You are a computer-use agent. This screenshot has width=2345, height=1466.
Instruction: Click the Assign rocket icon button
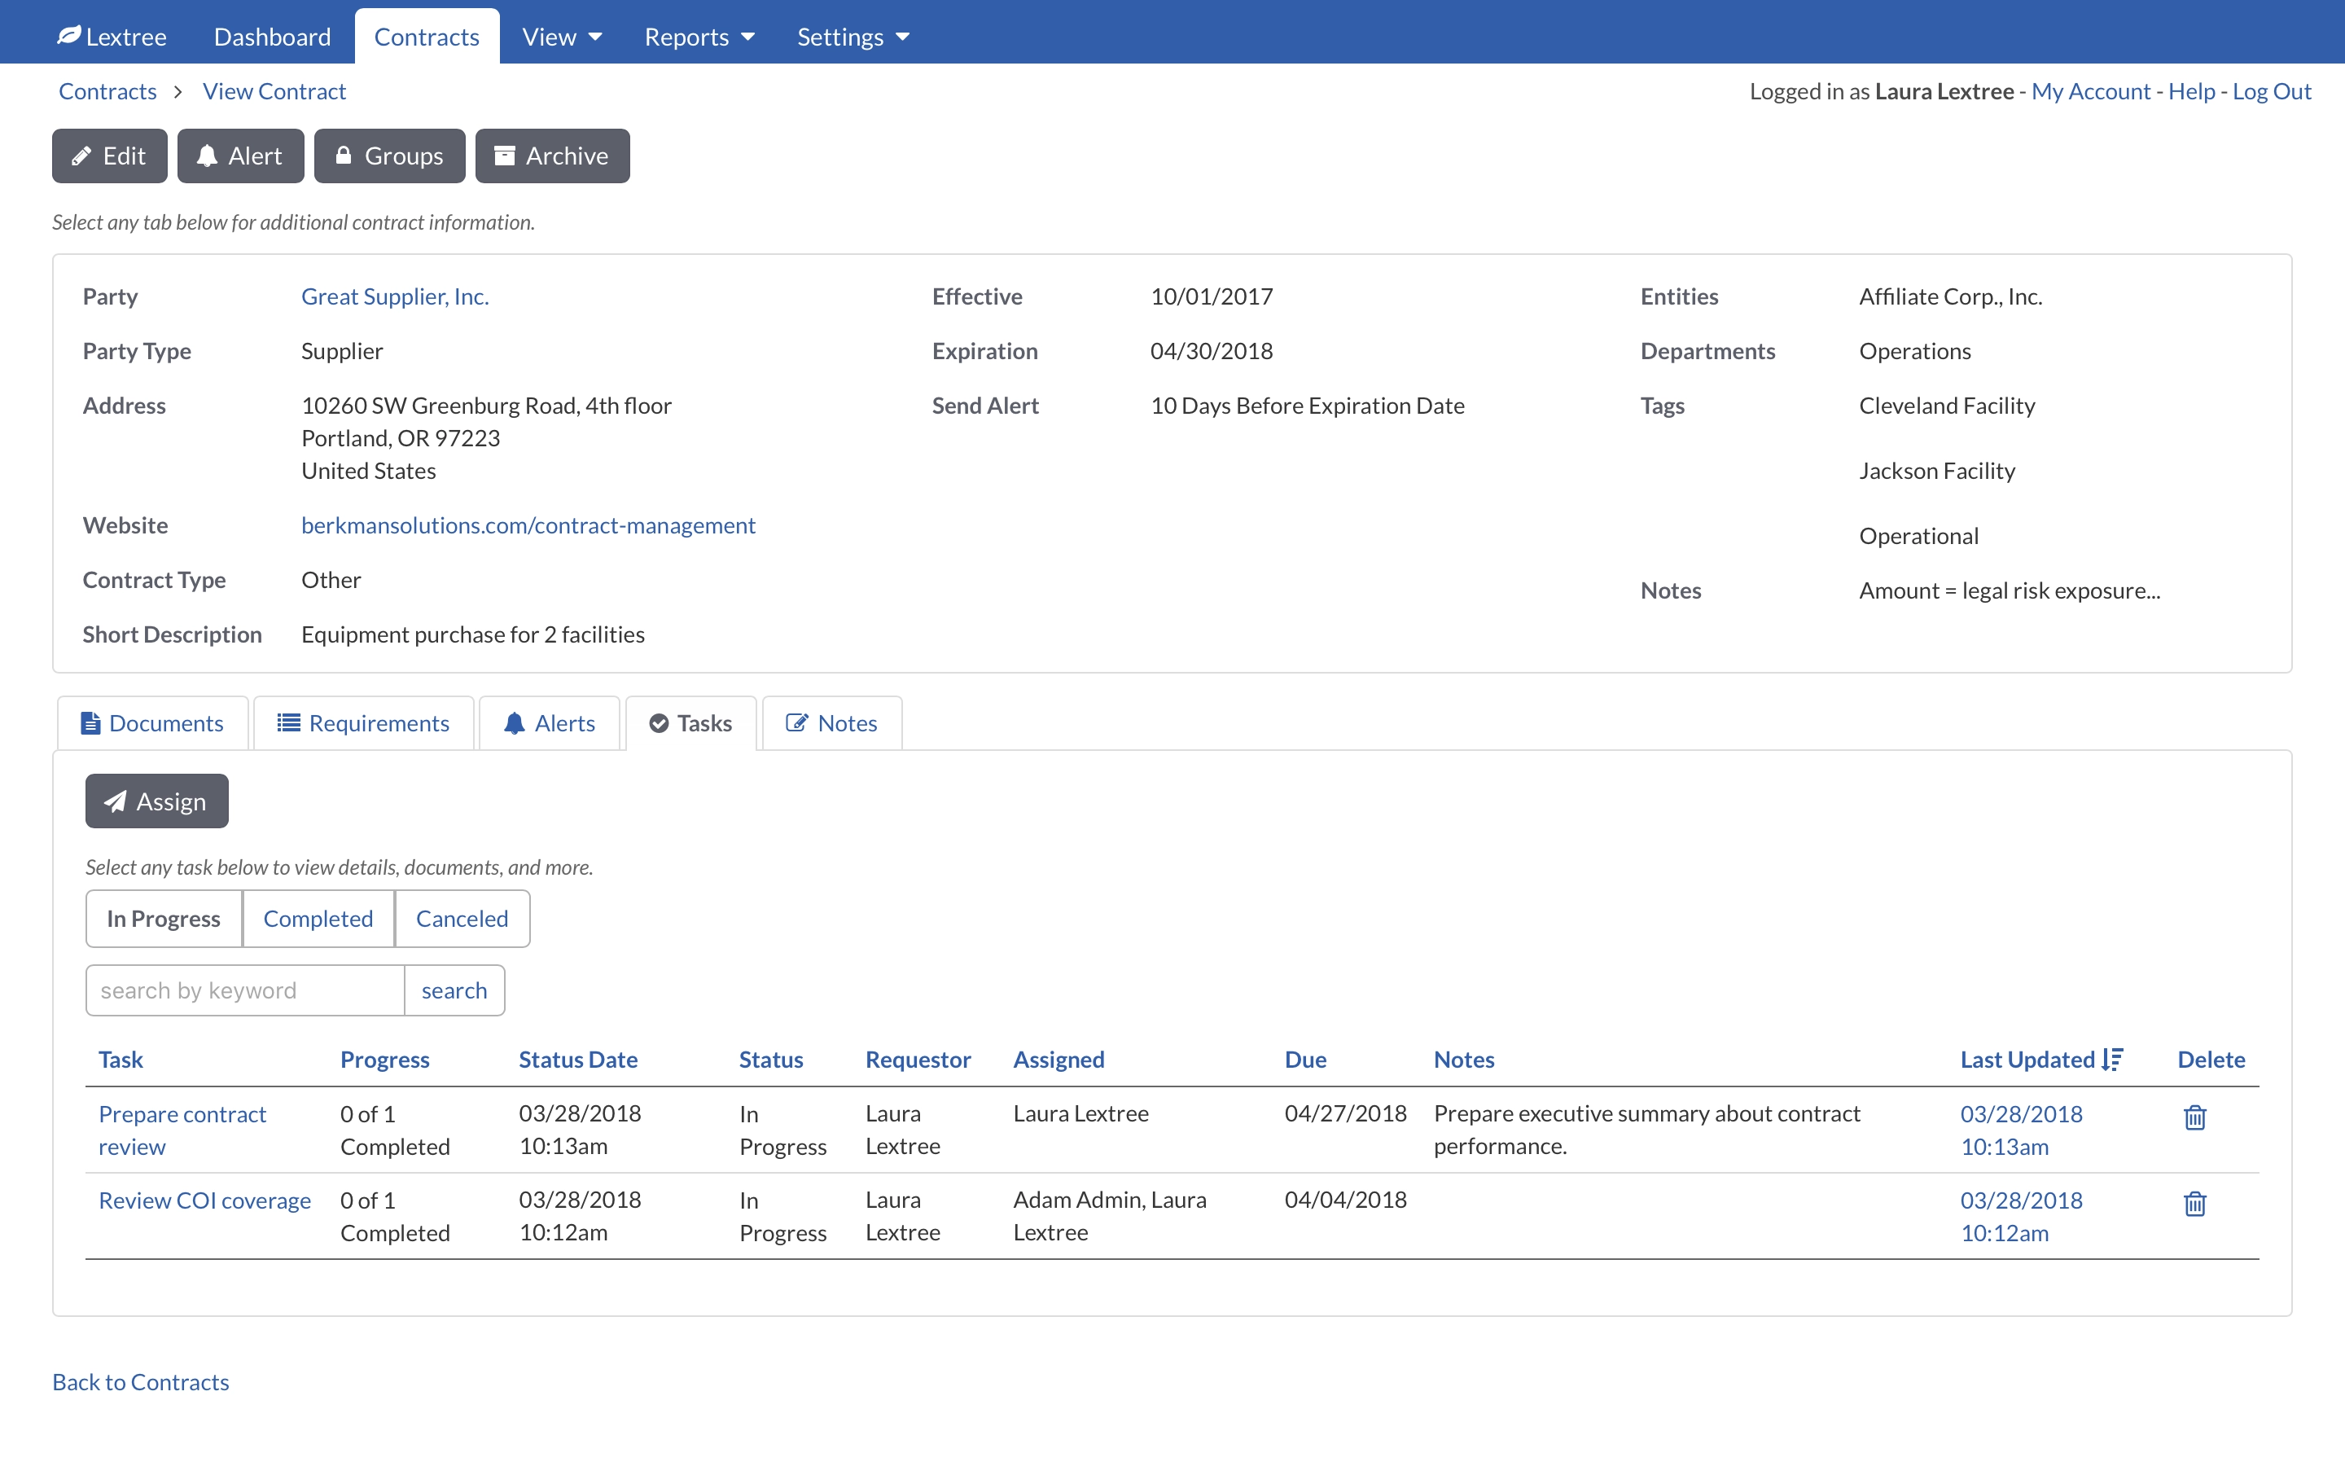(x=156, y=801)
